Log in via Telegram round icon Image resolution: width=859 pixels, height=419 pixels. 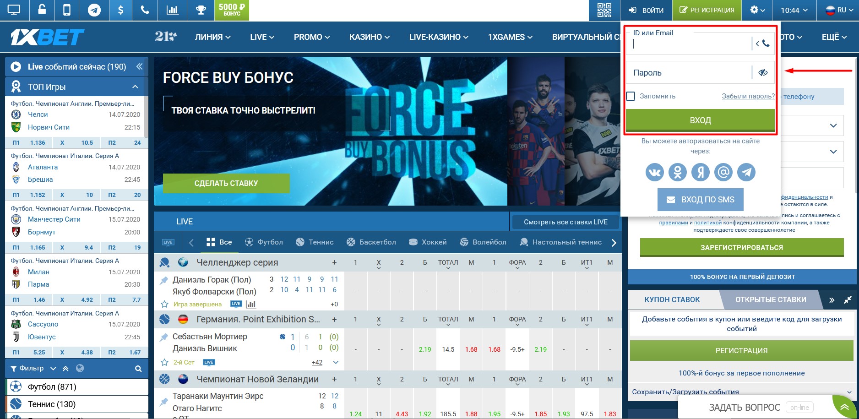pyautogui.click(x=746, y=172)
